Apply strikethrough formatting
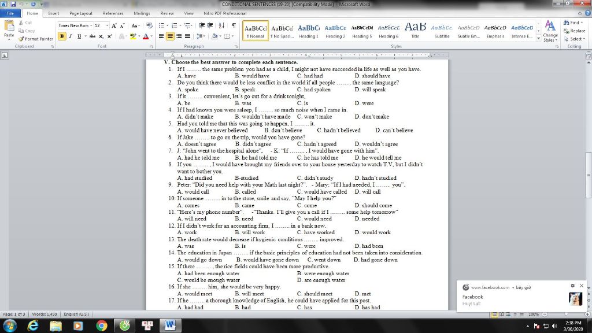 [x=92, y=36]
